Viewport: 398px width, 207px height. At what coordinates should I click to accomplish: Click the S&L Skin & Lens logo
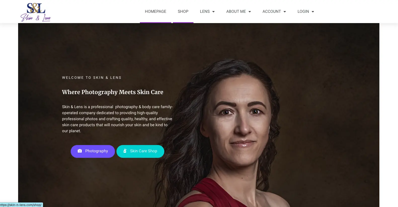click(x=35, y=12)
